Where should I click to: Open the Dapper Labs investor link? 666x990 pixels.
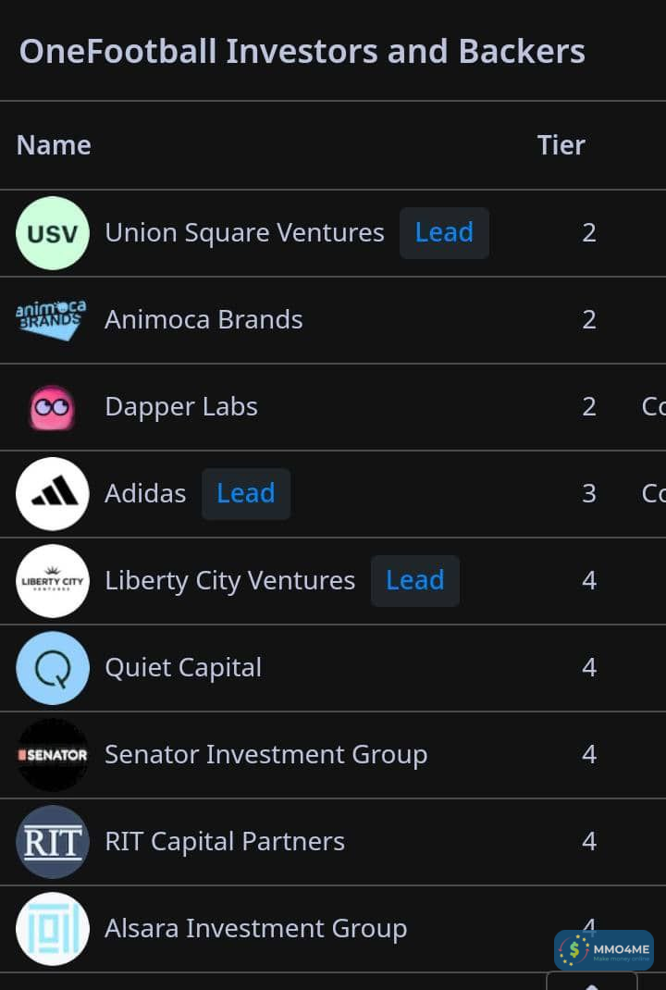[181, 407]
